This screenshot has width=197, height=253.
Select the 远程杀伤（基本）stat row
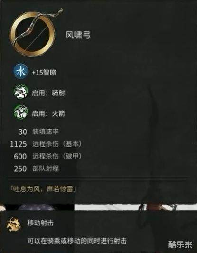point(46,144)
